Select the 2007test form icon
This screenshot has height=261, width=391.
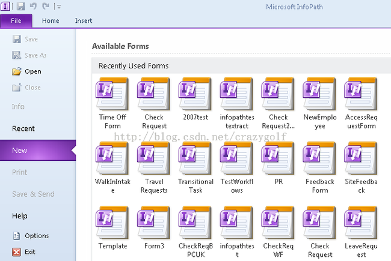pos(195,94)
